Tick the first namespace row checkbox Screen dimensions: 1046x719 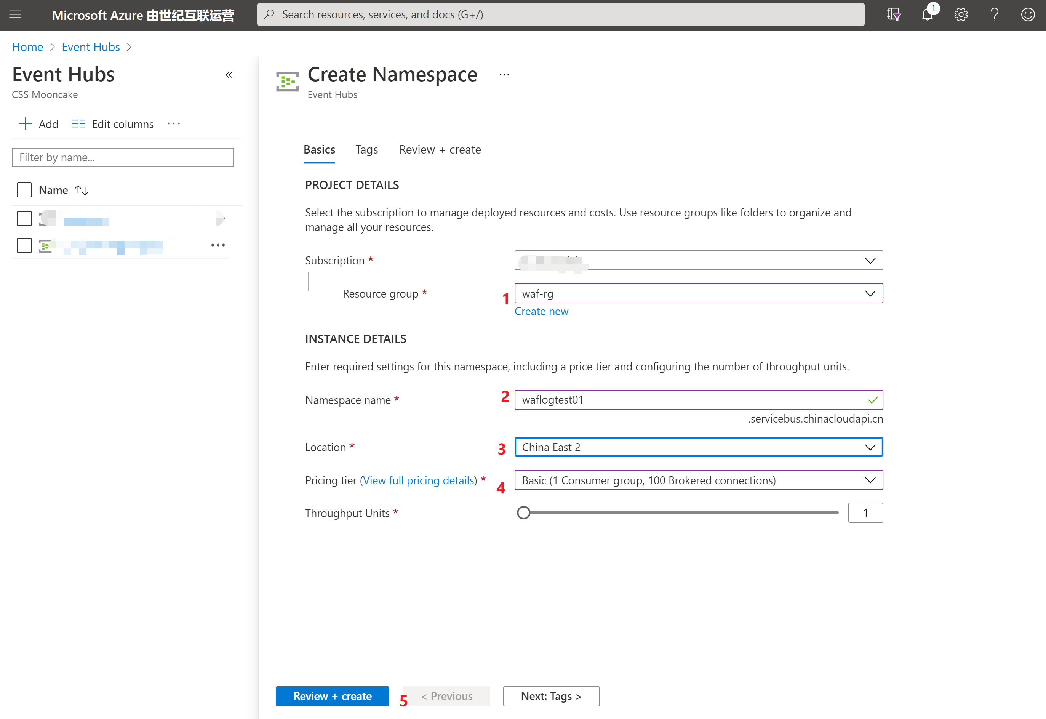[24, 218]
